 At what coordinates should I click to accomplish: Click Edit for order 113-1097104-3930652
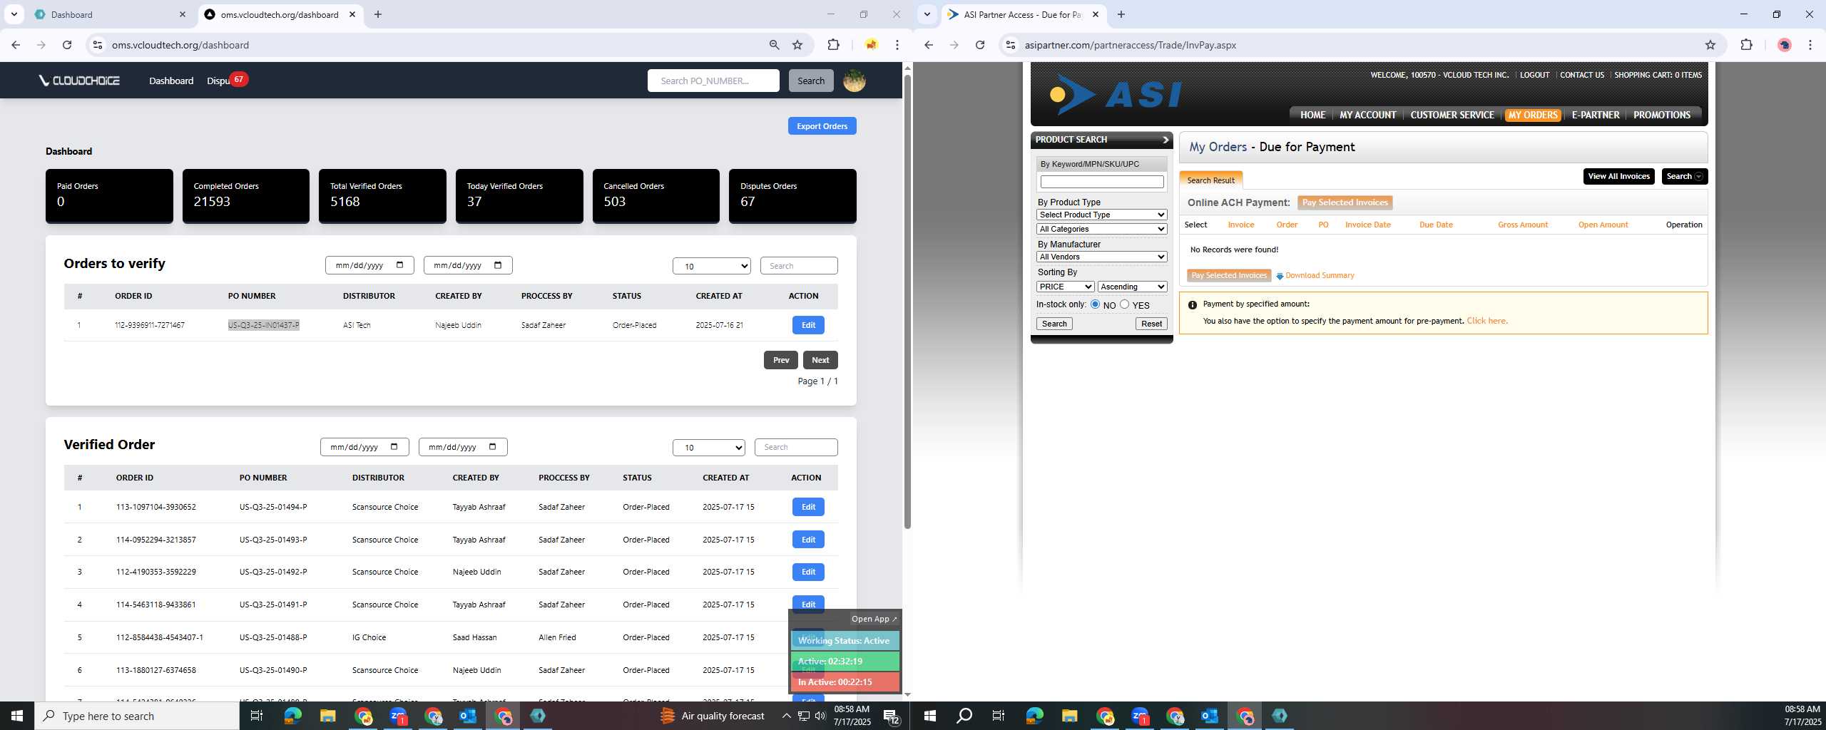[x=807, y=507]
